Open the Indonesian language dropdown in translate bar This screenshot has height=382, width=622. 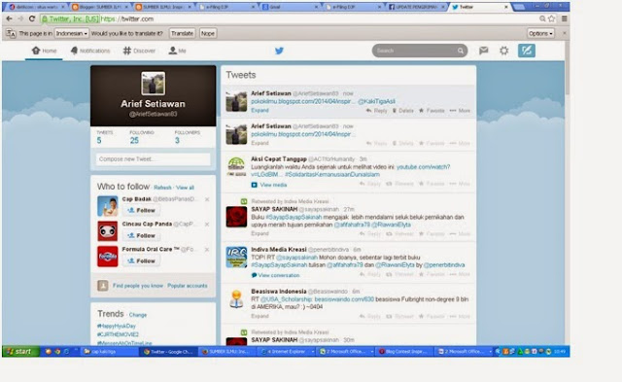pos(71,33)
